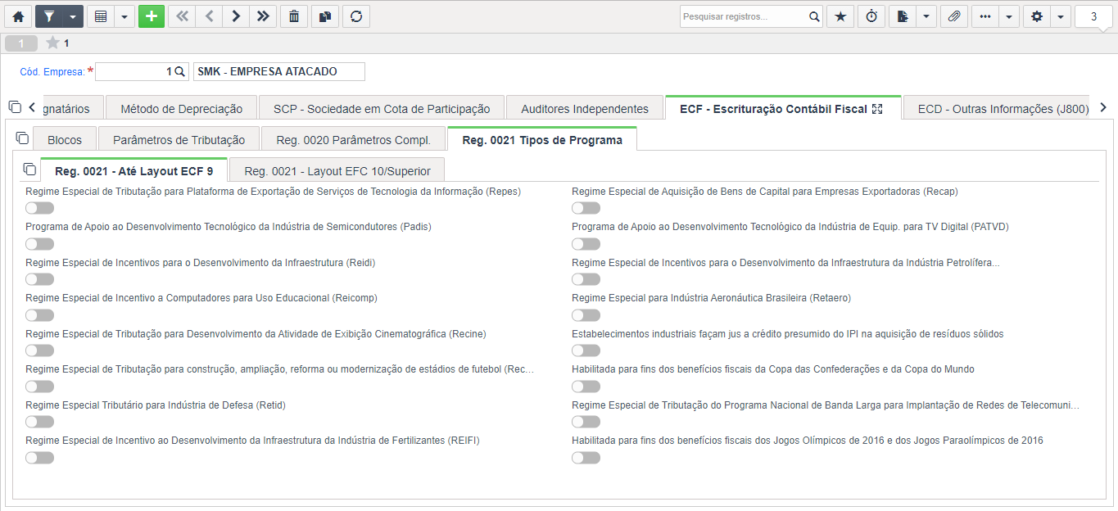Mark record as favorite with star button
1118x511 pixels.
(840, 16)
